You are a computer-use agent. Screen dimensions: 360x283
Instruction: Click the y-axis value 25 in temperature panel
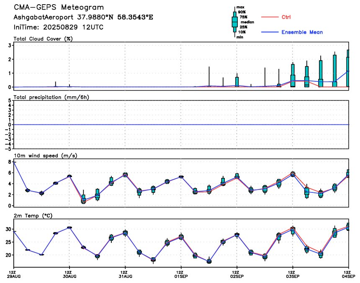8,242
